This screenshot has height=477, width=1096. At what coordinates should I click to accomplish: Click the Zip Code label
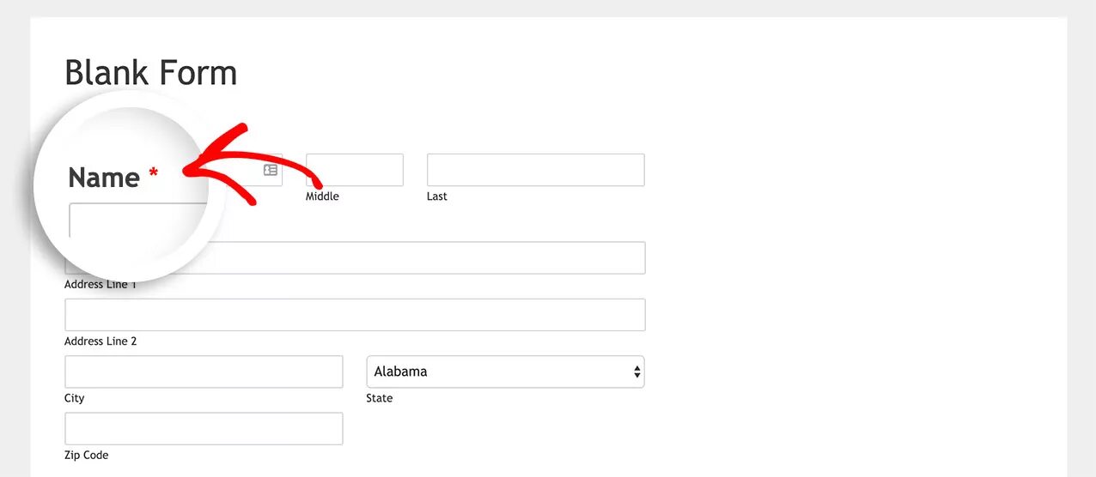(87, 456)
